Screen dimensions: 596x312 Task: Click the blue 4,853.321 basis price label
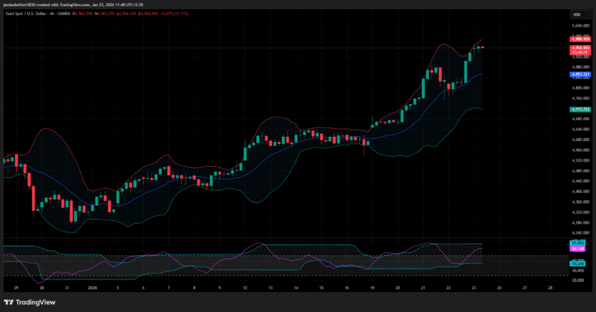tap(580, 75)
